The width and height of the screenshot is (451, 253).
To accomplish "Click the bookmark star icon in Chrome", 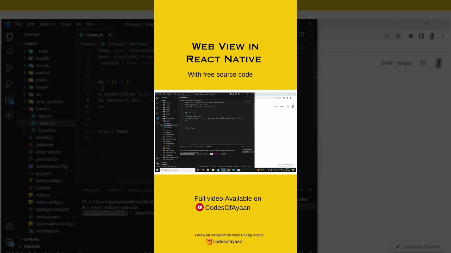I will [x=280, y=98].
